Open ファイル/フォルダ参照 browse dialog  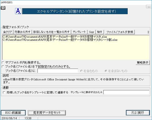point(120,32)
